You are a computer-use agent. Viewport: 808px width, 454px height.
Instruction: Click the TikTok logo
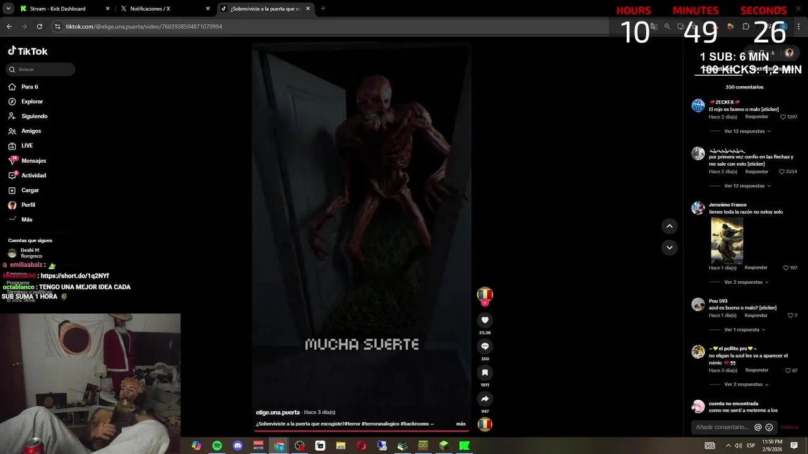click(x=28, y=51)
